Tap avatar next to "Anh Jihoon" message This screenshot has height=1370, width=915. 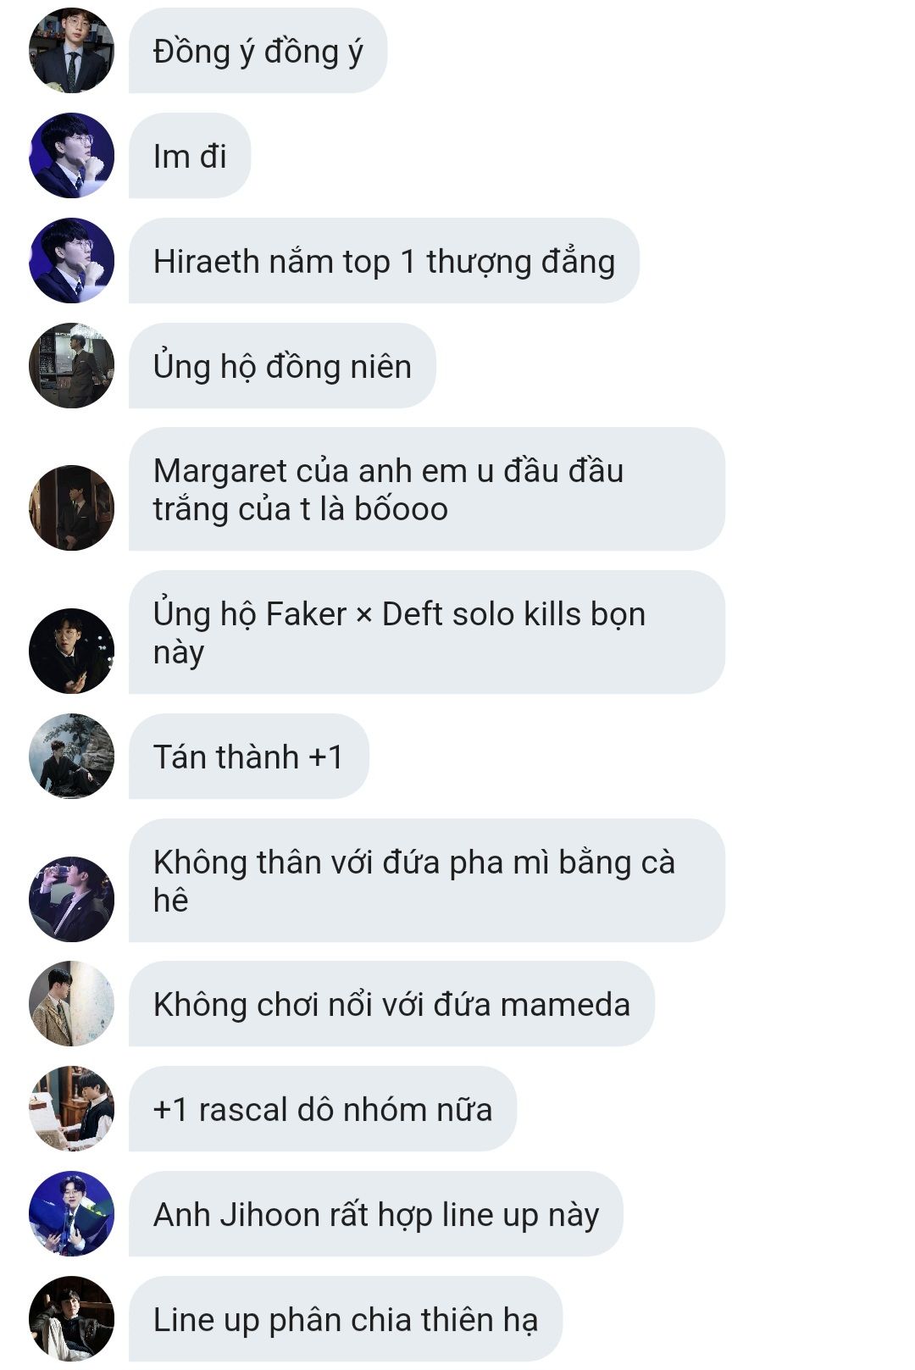tap(71, 1213)
